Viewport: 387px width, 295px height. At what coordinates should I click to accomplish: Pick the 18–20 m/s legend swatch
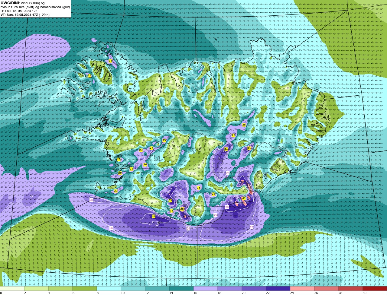point(230,289)
